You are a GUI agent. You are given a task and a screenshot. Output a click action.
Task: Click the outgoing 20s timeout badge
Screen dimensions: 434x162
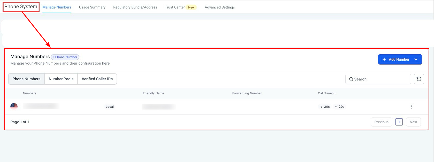[340, 107]
